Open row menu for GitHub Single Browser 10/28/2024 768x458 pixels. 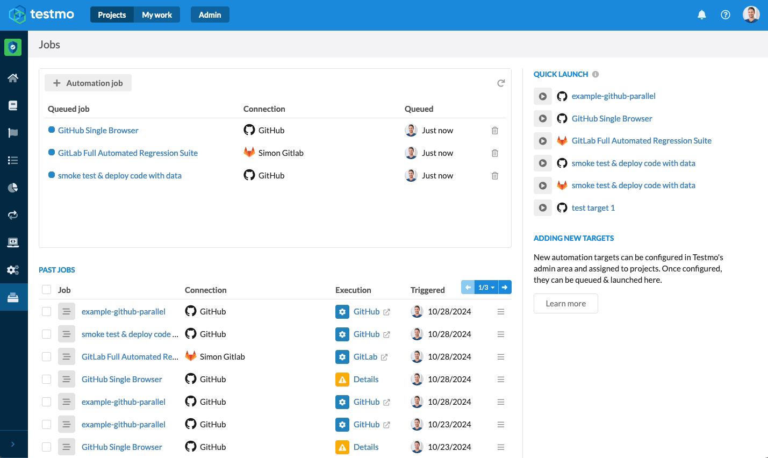pyautogui.click(x=501, y=380)
